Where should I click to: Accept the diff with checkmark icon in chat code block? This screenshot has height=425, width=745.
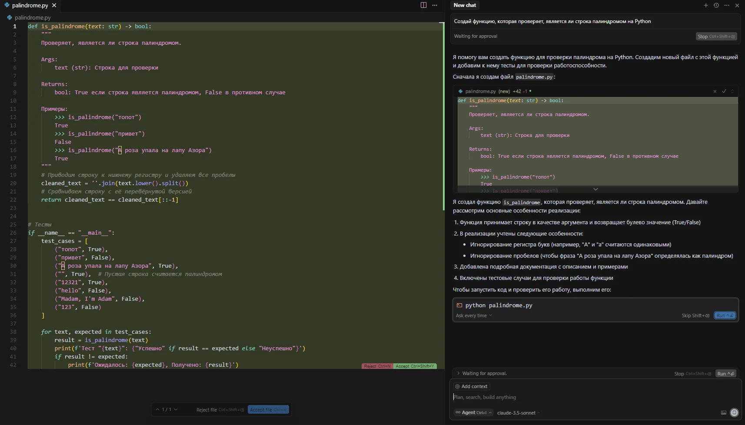pyautogui.click(x=724, y=91)
